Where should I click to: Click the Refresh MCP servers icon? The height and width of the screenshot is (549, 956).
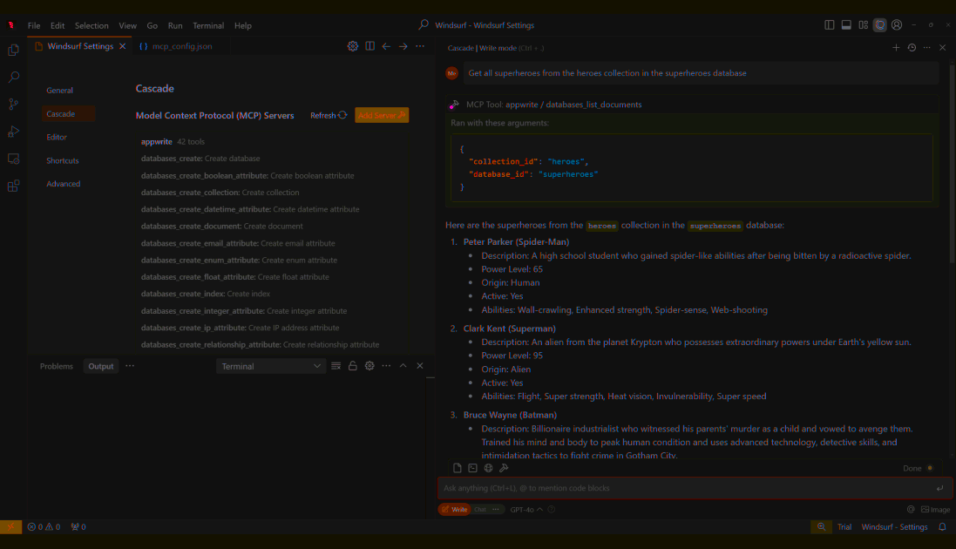click(342, 115)
